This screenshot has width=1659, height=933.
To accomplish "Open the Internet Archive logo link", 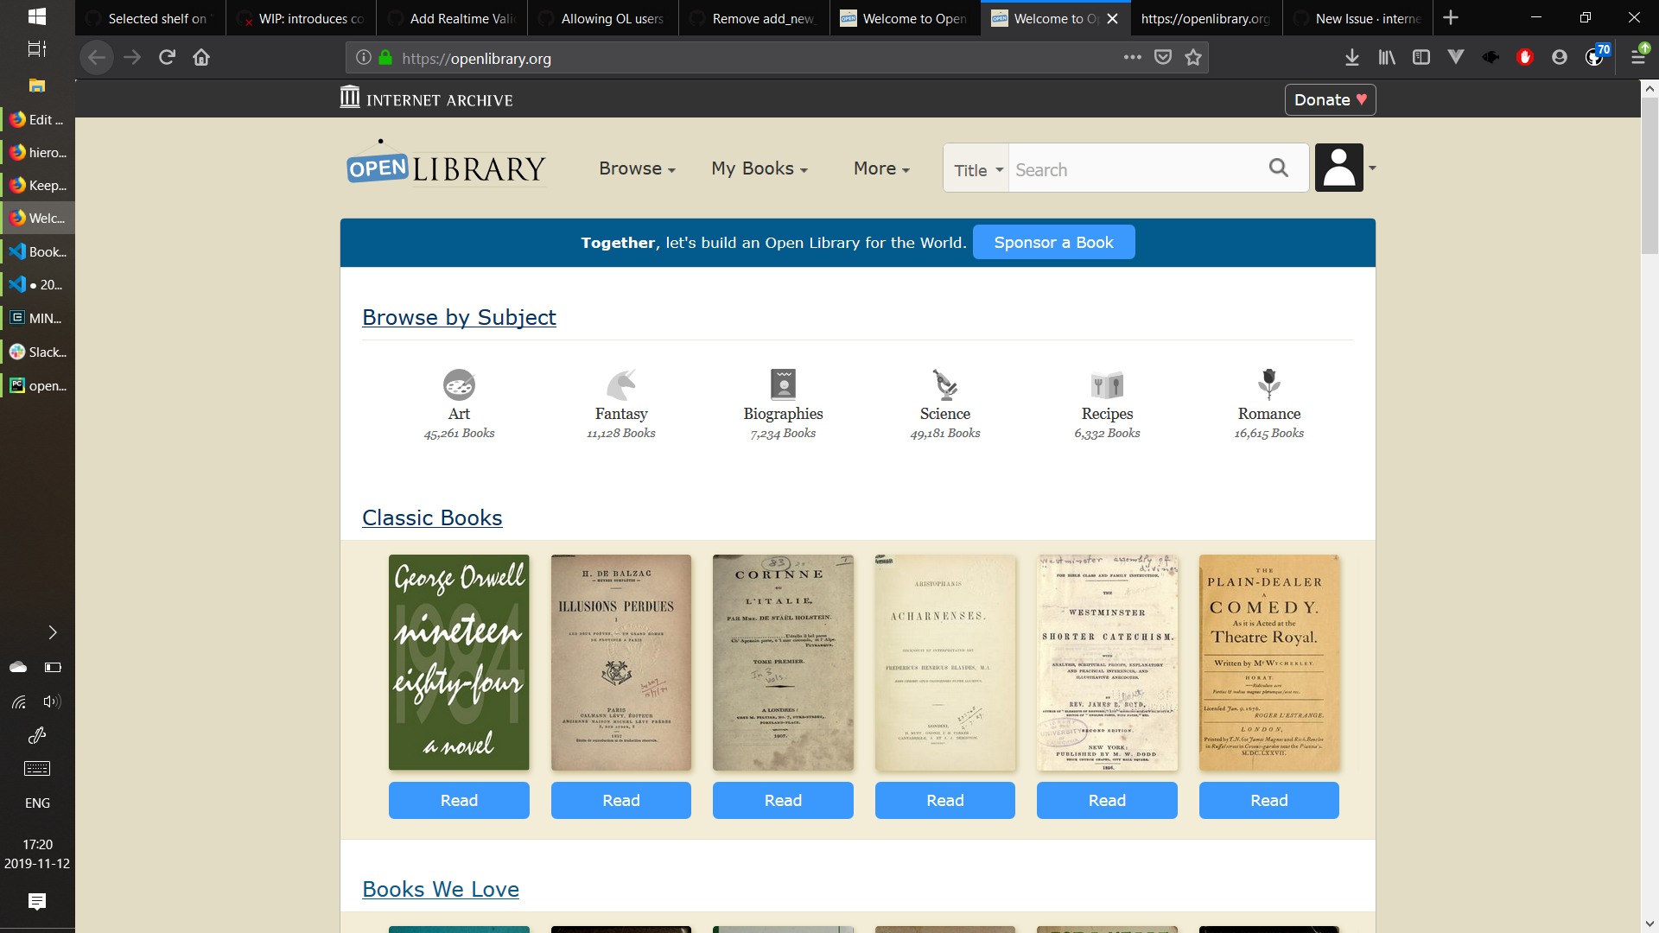I will tap(427, 98).
